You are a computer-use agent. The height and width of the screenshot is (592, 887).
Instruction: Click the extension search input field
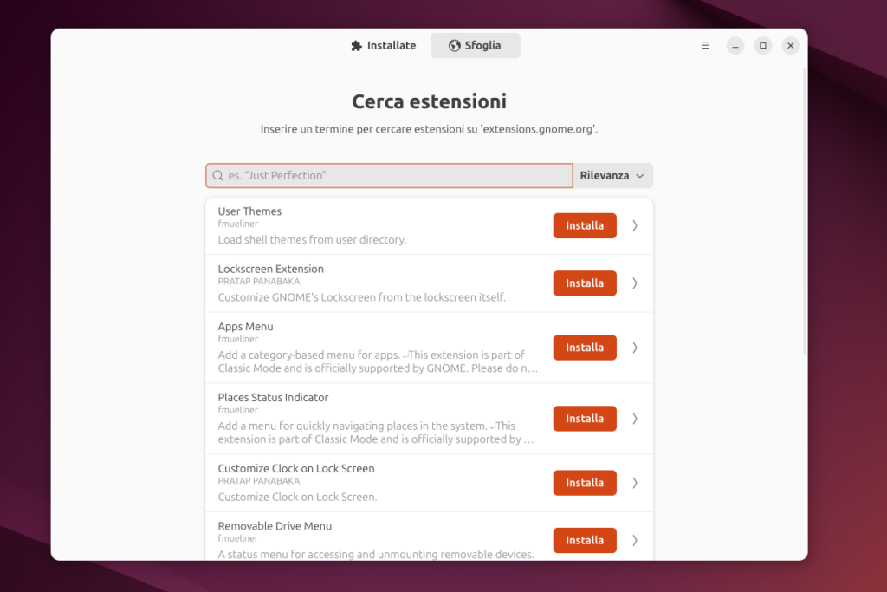pyautogui.click(x=388, y=175)
